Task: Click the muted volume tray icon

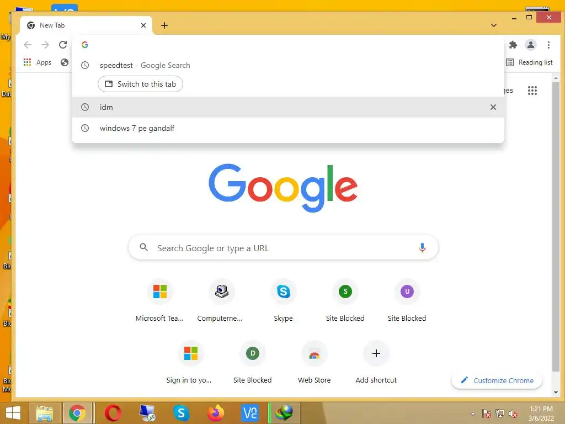Action: tap(513, 414)
